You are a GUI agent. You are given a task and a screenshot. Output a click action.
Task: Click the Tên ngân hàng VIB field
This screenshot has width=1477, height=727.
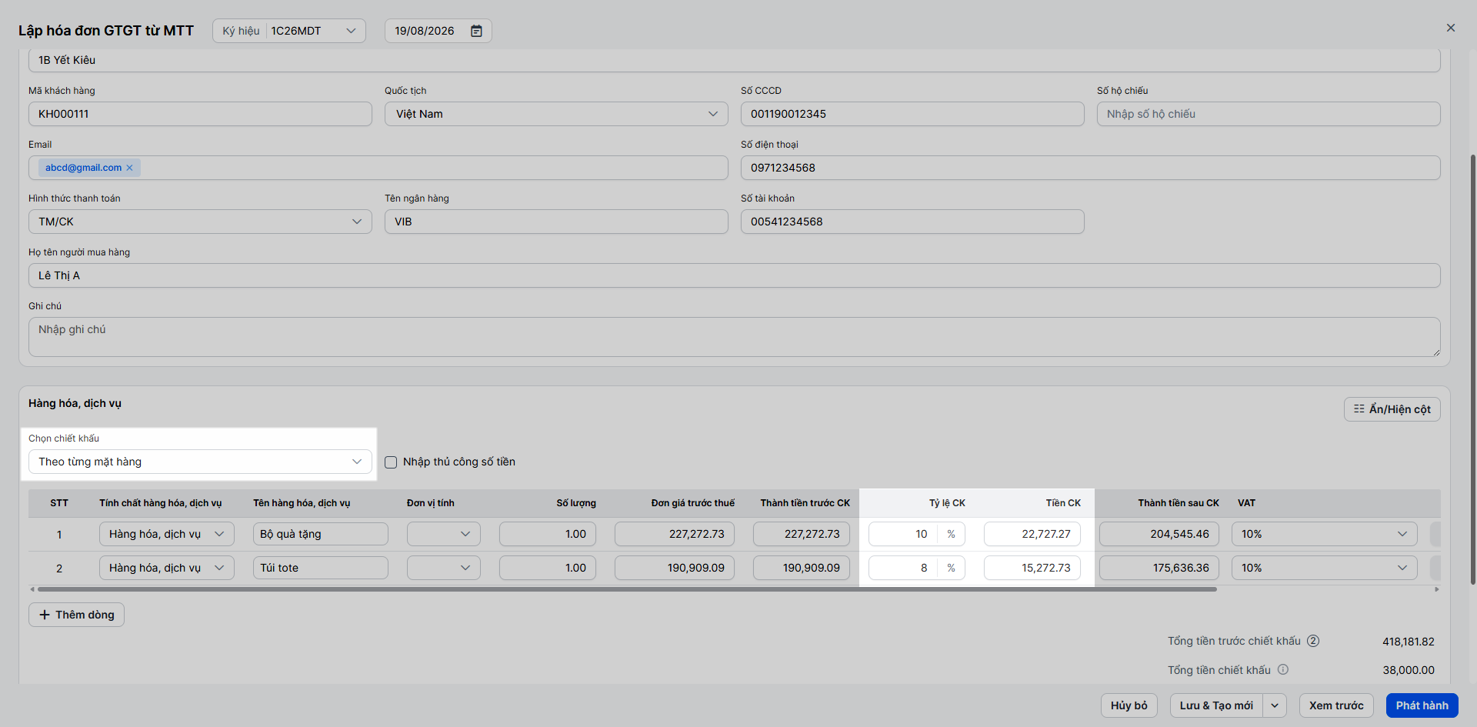(556, 222)
